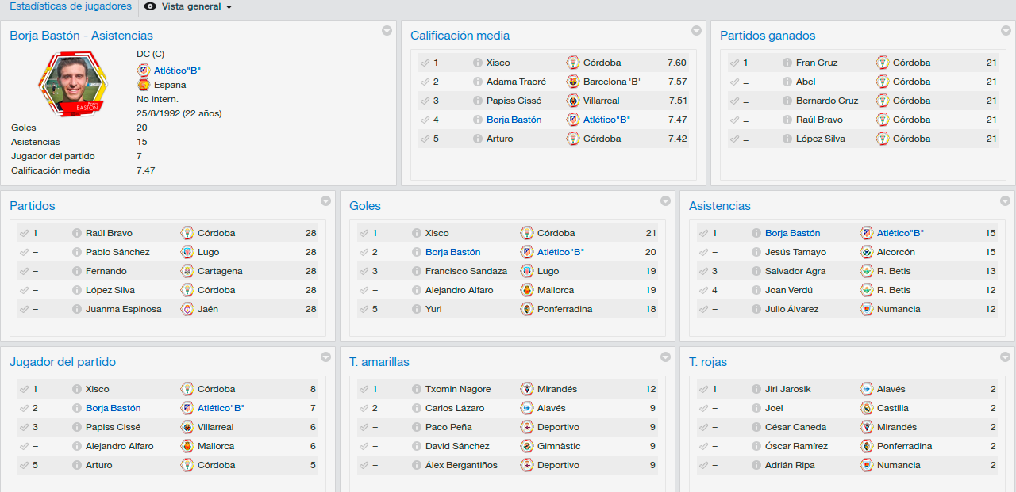Viewport: 1016px width, 492px height.
Task: Open Estadísticas de jugadores tab
Action: (x=71, y=6)
